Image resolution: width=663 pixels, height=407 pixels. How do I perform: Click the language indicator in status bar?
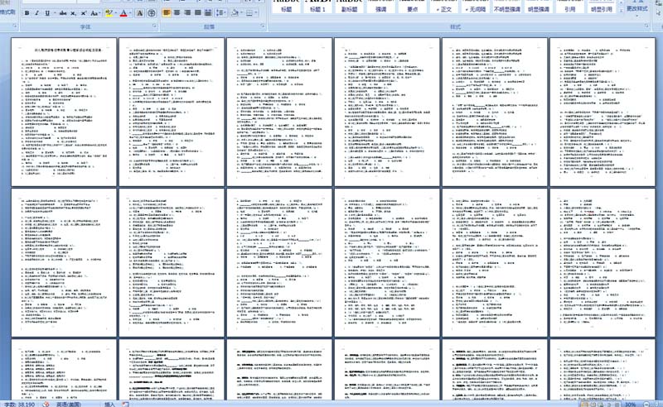[x=69, y=404]
